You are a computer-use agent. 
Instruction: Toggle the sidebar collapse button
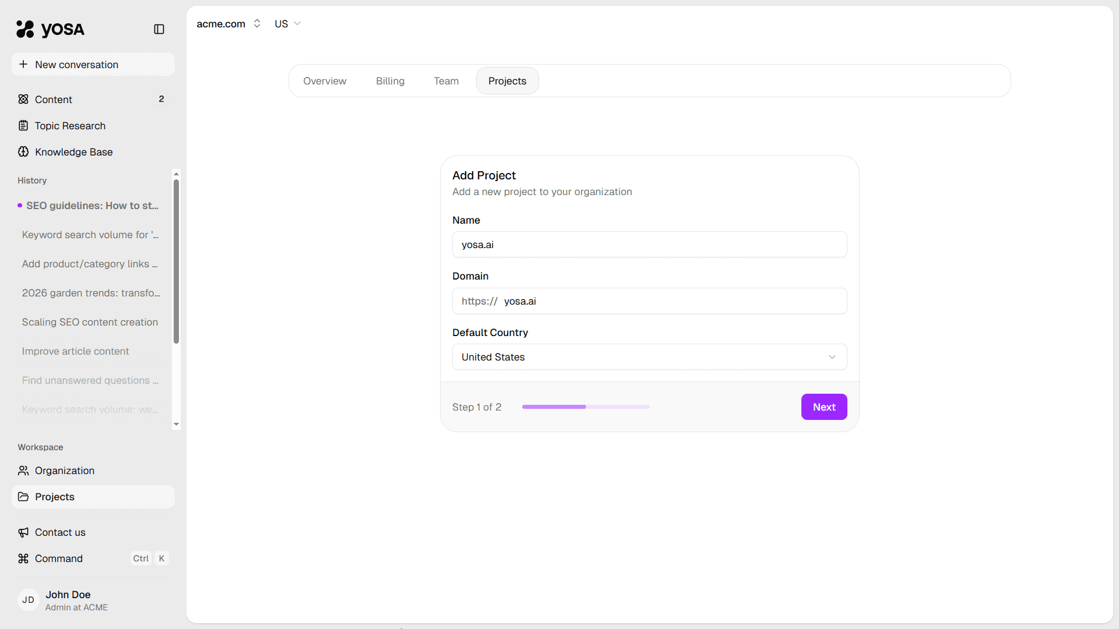click(159, 29)
